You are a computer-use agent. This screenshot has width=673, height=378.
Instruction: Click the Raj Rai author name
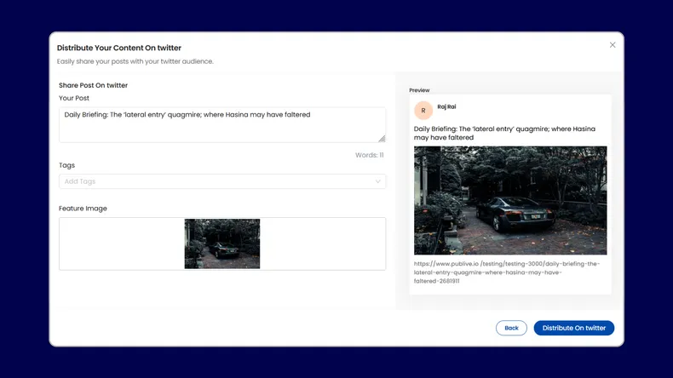[446, 107]
